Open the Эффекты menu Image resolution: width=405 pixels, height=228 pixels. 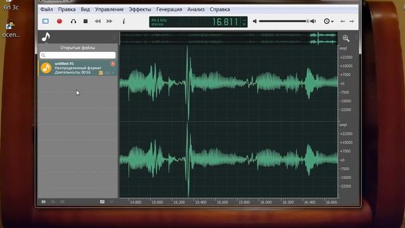click(140, 9)
